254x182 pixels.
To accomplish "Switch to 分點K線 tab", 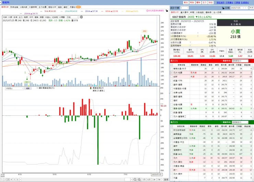I will pyautogui.click(x=24, y=7).
